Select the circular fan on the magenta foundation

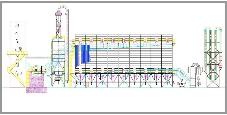[x=36, y=70]
